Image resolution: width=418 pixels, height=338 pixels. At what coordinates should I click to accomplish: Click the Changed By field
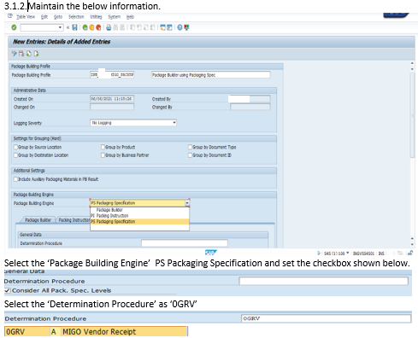pos(250,107)
